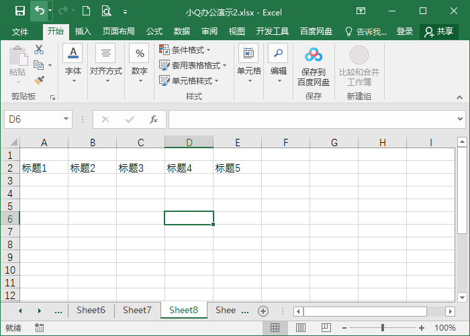Viewport: 470px width, 336px height.
Task: Click the Cut scissors icon
Action: 39,50
